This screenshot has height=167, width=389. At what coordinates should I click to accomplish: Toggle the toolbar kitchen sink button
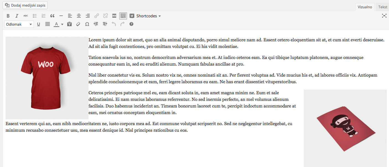tap(123, 16)
